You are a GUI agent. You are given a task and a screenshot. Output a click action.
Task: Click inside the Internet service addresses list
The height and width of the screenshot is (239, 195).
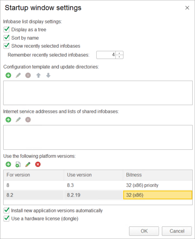[x=98, y=137]
